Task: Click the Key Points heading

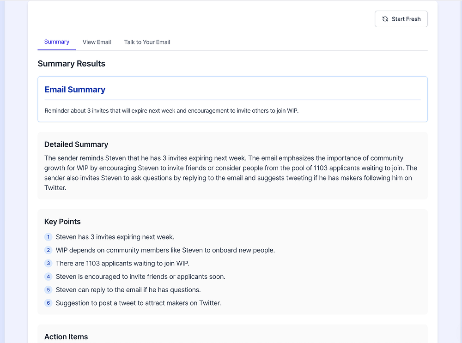Action: (62, 222)
